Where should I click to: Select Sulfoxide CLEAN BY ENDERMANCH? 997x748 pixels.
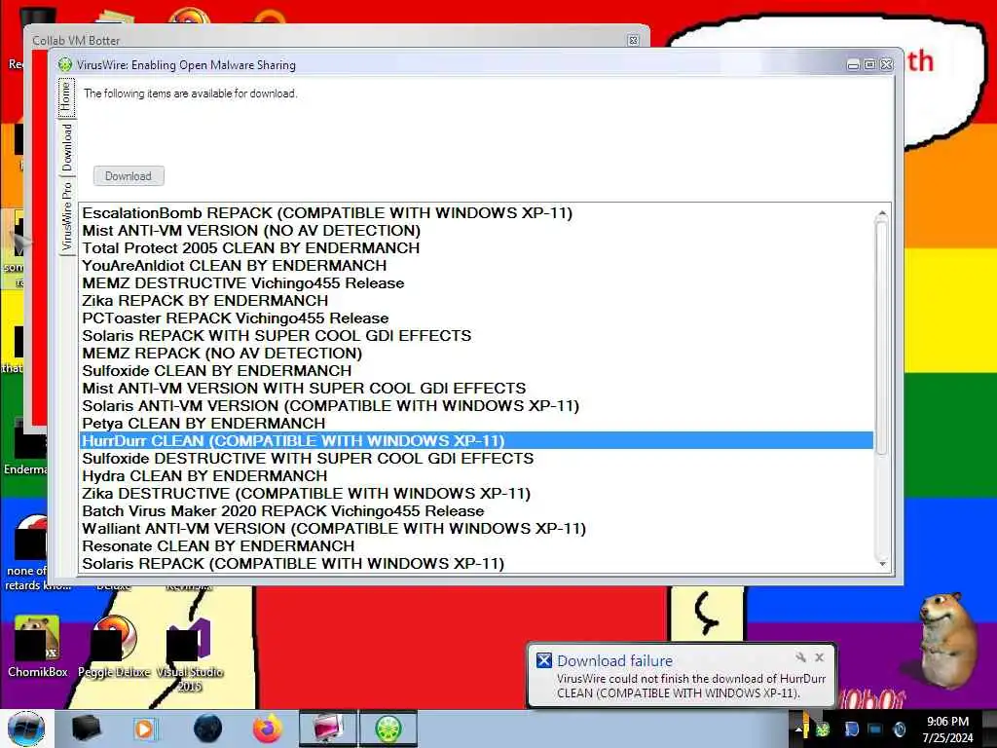point(476,370)
